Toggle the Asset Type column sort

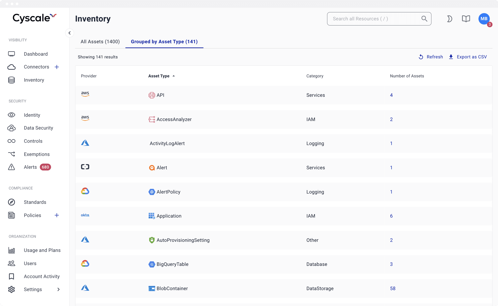click(x=162, y=76)
